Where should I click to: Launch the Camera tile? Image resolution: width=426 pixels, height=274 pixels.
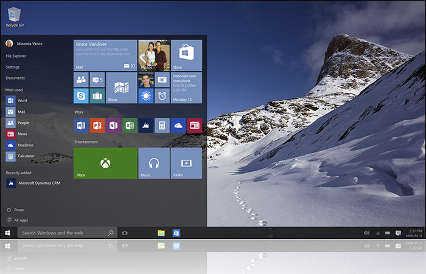[162, 80]
